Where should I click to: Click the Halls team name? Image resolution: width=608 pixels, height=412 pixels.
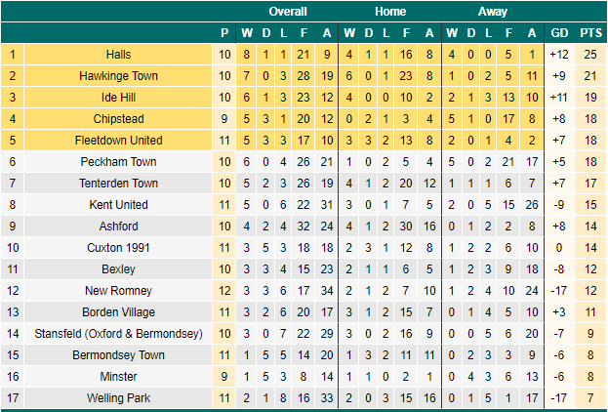(118, 55)
